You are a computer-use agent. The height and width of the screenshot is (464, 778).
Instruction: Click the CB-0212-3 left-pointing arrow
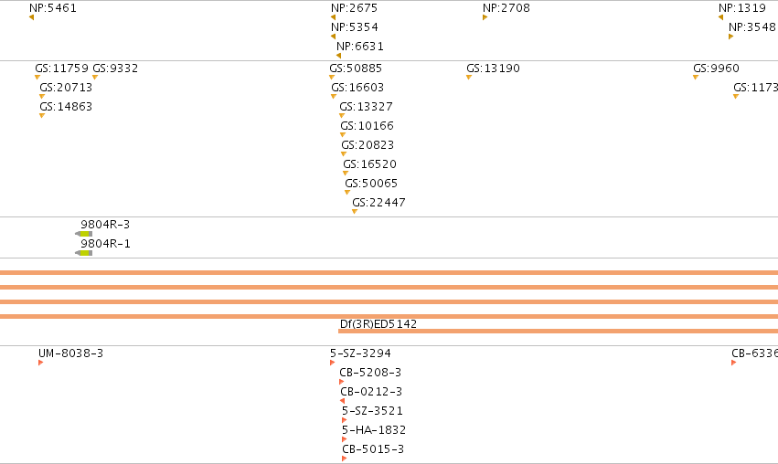pos(342,401)
